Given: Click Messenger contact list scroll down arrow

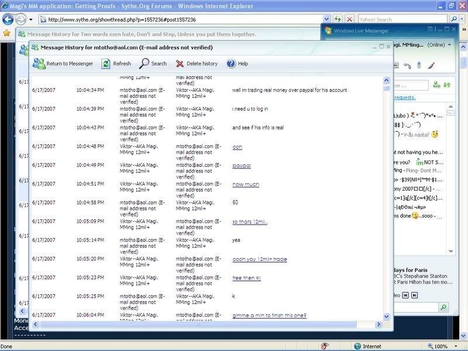Looking at the screenshot, I should click(x=450, y=252).
